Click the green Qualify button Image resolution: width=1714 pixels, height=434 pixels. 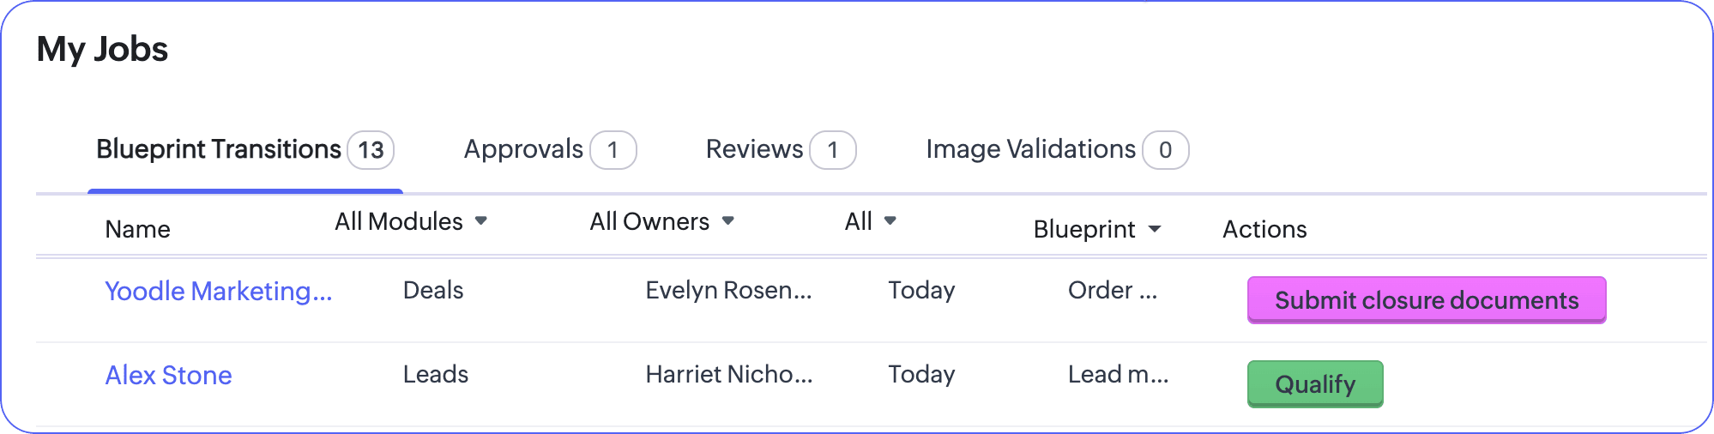click(x=1315, y=384)
